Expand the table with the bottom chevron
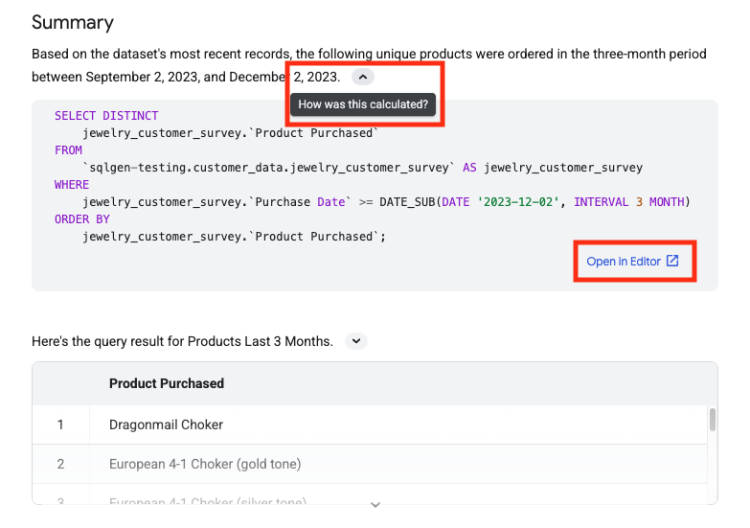The image size is (750, 528). [x=375, y=504]
